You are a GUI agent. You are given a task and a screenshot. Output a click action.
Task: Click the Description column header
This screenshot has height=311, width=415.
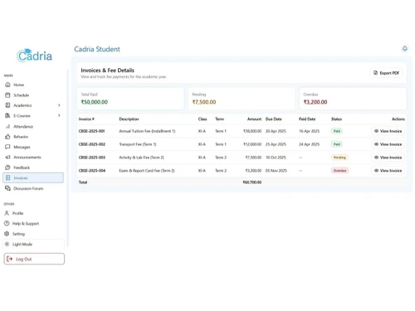coord(129,119)
